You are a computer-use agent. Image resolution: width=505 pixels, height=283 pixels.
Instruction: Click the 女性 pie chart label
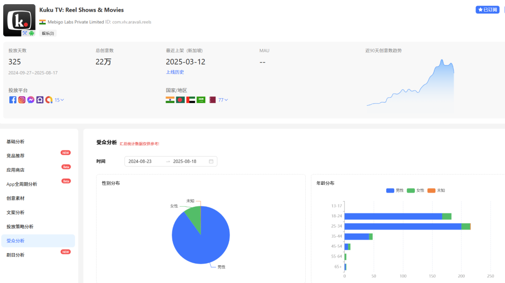pos(174,206)
